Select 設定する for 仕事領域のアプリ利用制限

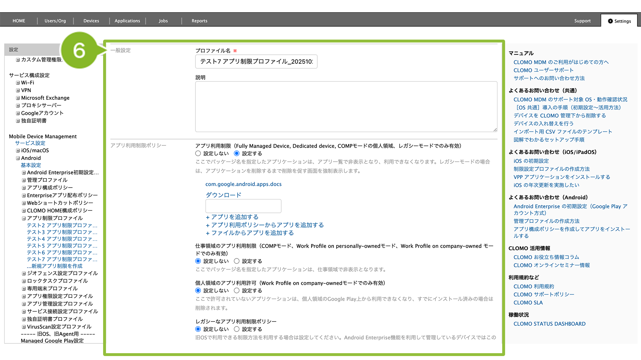(x=237, y=261)
